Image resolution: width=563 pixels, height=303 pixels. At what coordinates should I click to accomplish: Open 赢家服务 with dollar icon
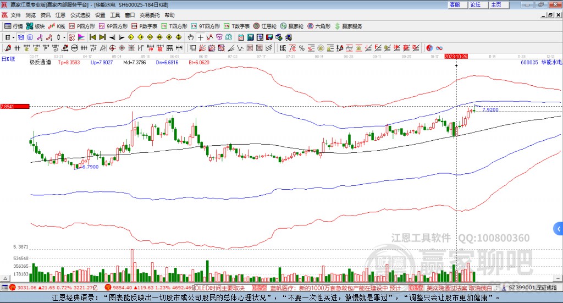click(348, 26)
